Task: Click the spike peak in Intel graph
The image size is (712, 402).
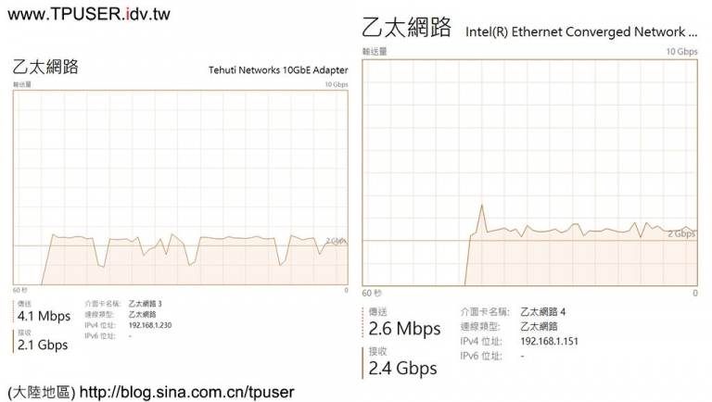Action: (x=482, y=206)
